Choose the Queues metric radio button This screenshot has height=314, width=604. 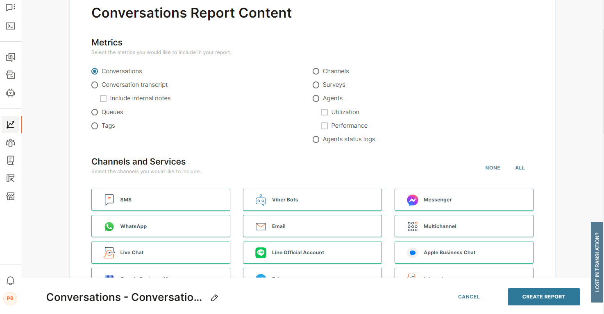click(95, 112)
